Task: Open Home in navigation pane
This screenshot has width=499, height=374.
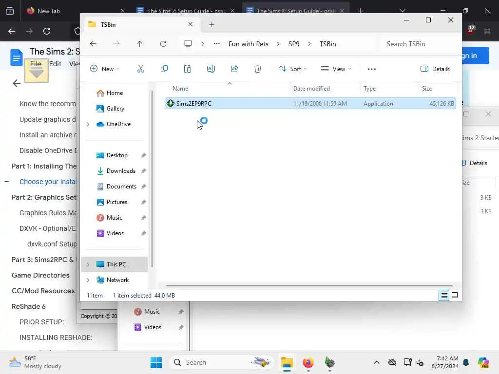Action: [x=115, y=93]
